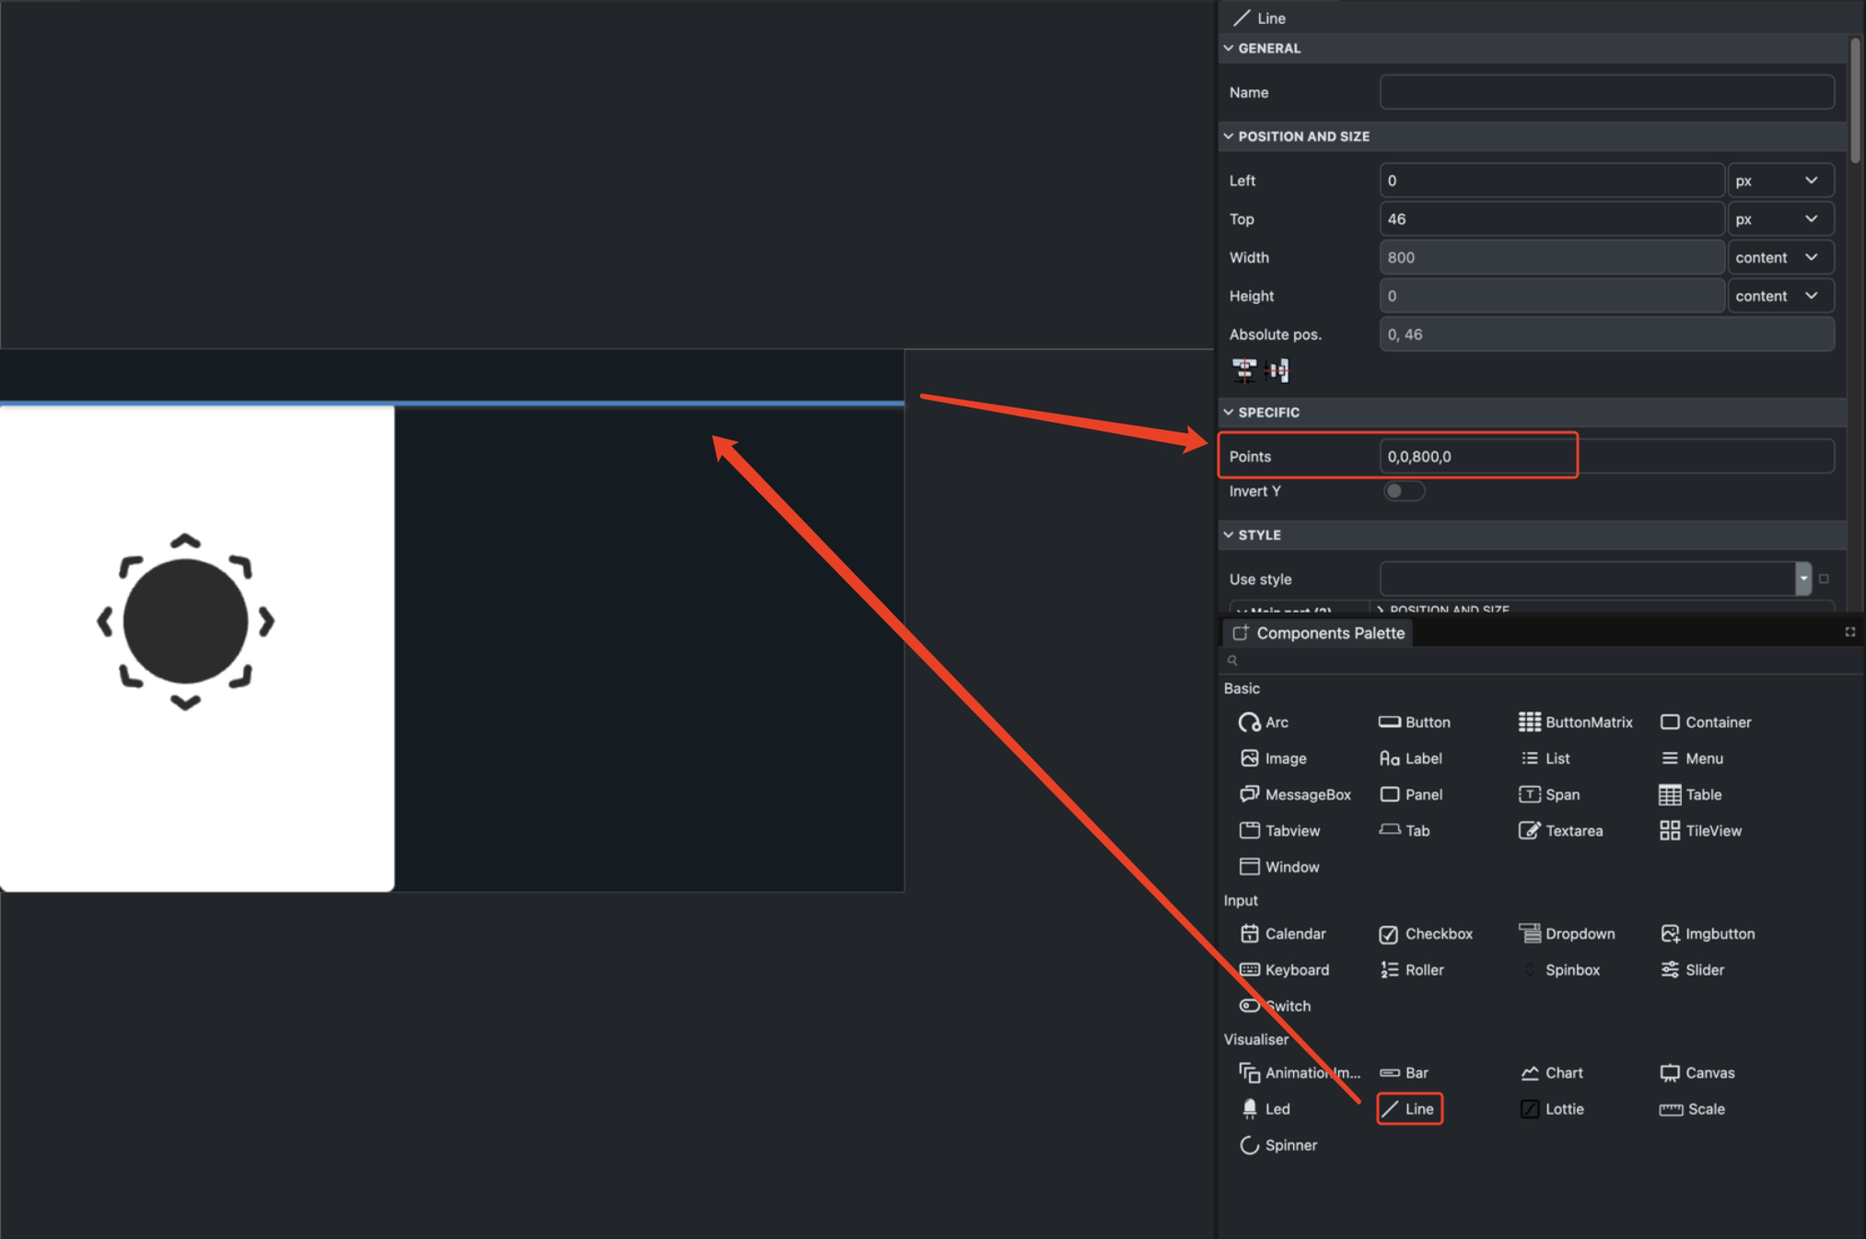
Task: Select the Canvas component
Action: coord(1697,1072)
